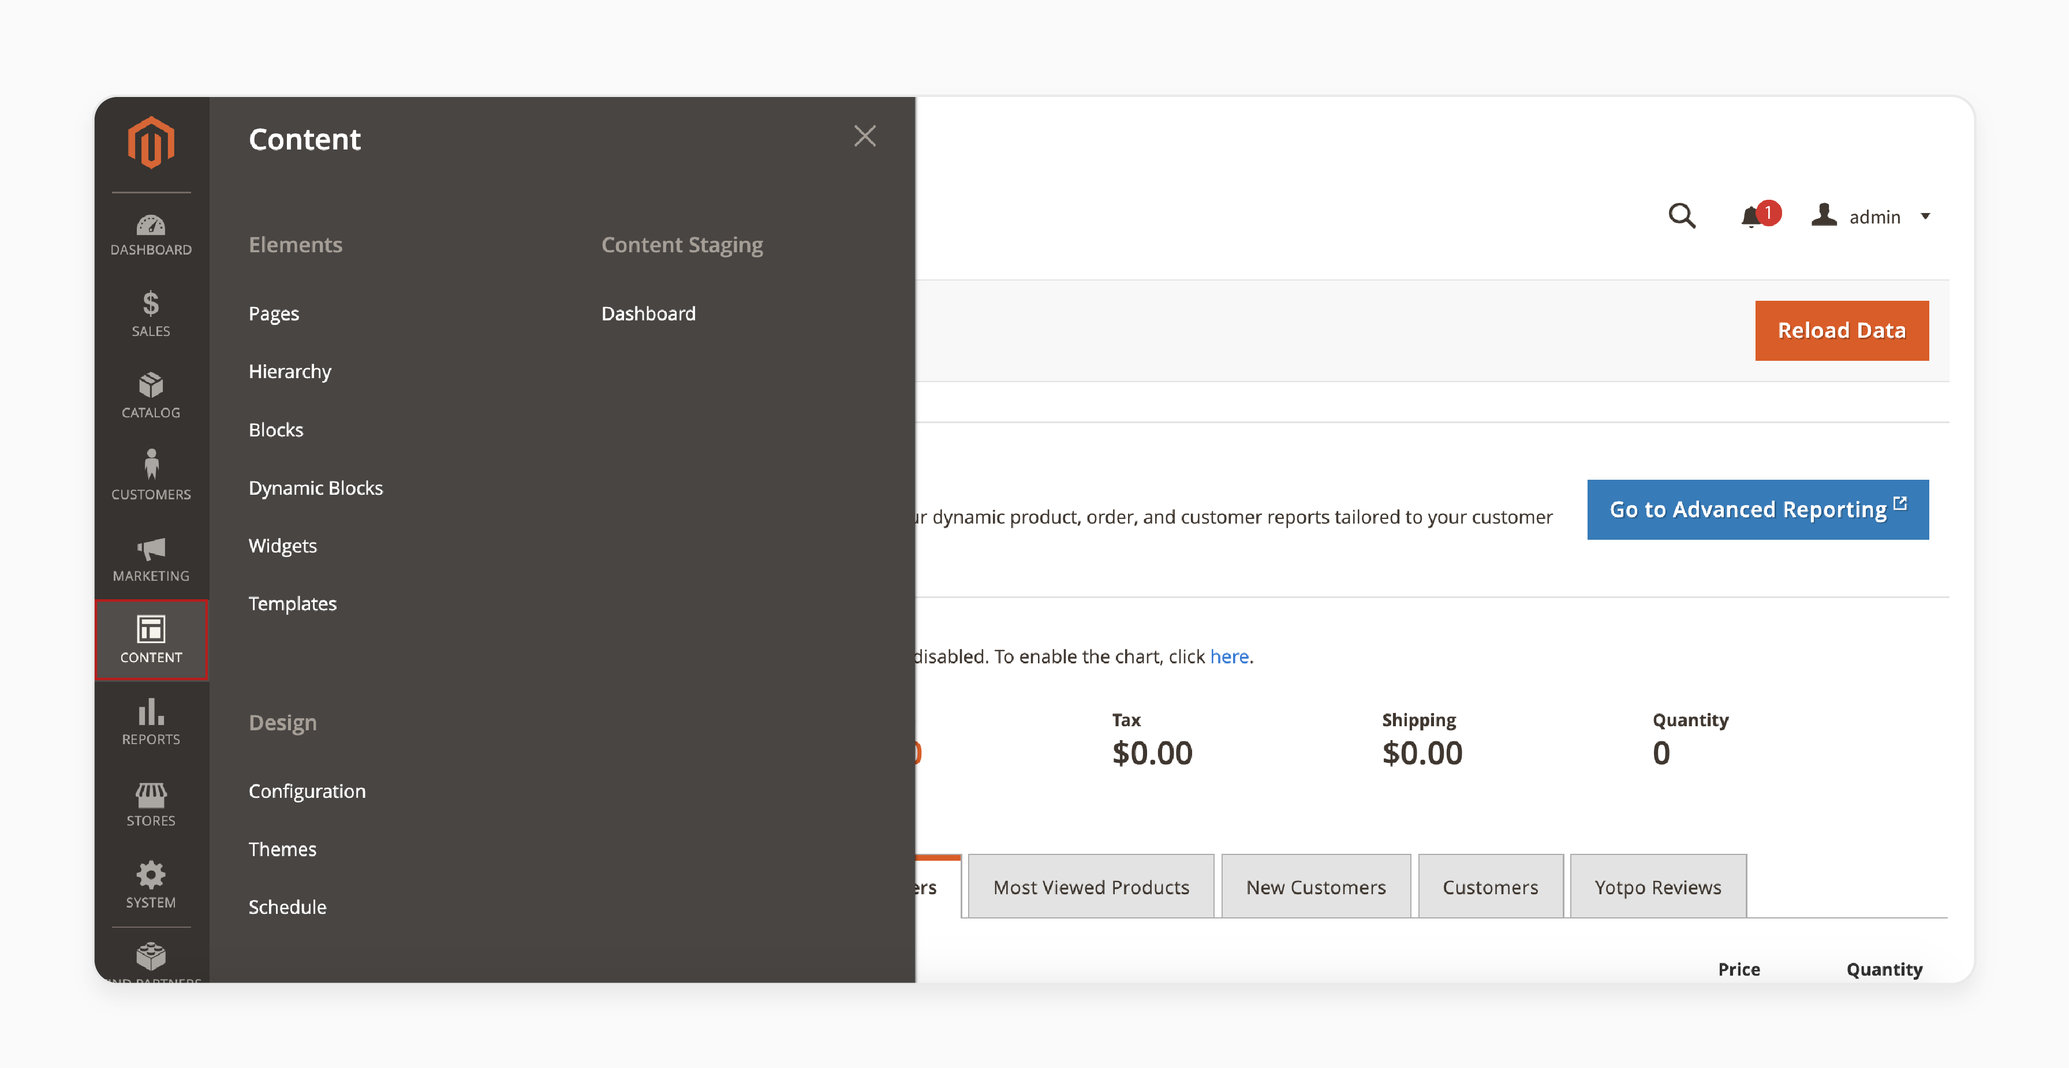Viewport: 2069px width, 1068px height.
Task: Switch to Most Viewed Products tab
Action: (1090, 887)
